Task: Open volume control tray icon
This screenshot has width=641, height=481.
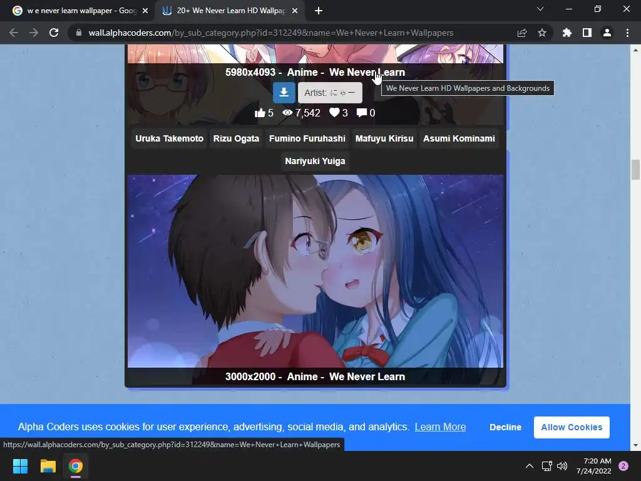Action: pos(562,466)
